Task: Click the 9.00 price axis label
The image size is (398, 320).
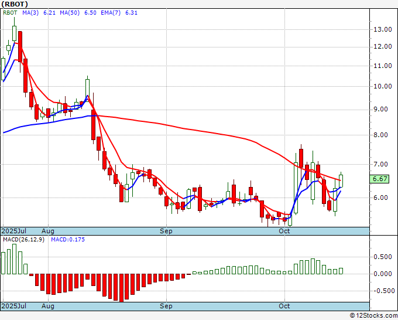Action: pyautogui.click(x=381, y=109)
